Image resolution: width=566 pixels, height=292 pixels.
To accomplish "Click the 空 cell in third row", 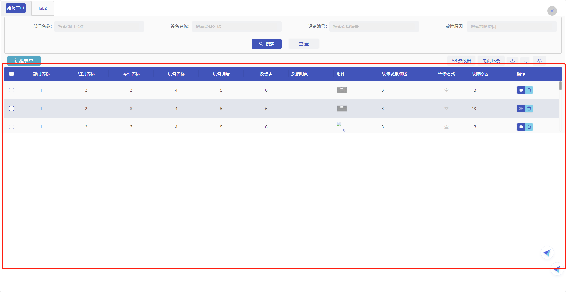I will 447,127.
